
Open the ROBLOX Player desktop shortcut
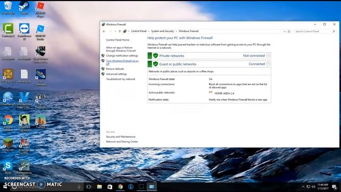(x=40, y=9)
